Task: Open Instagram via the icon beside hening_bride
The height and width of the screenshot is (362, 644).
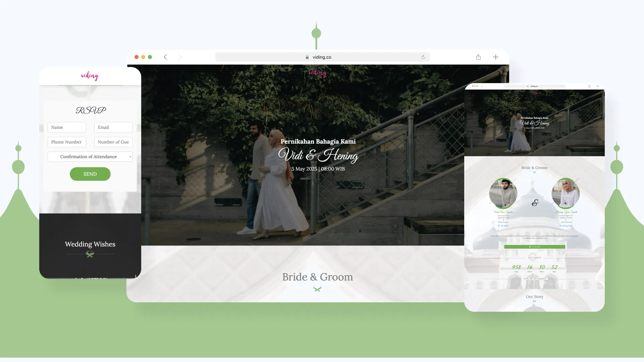Action: [x=560, y=226]
